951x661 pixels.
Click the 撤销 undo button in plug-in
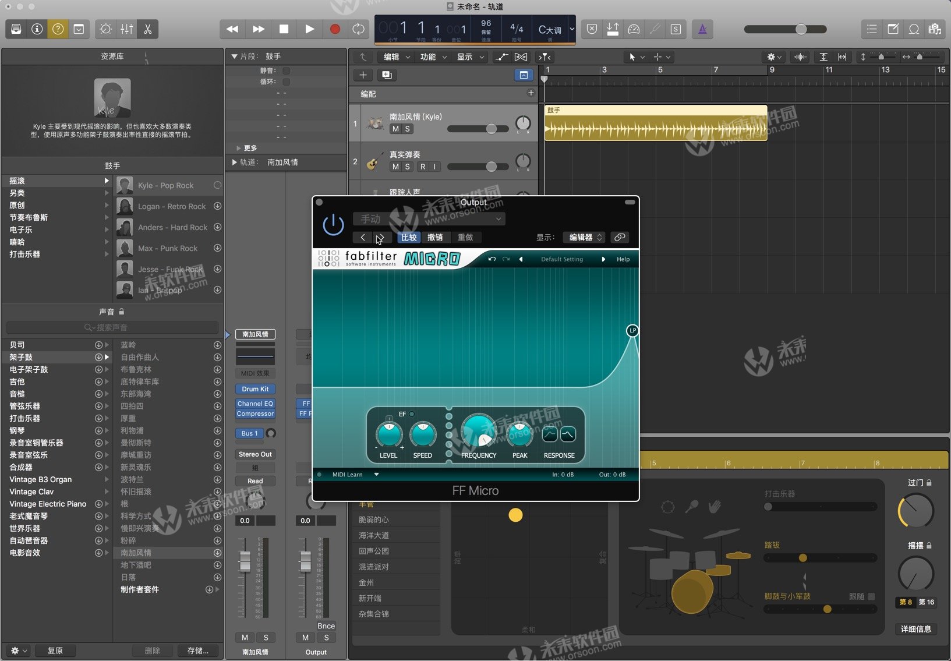(435, 237)
